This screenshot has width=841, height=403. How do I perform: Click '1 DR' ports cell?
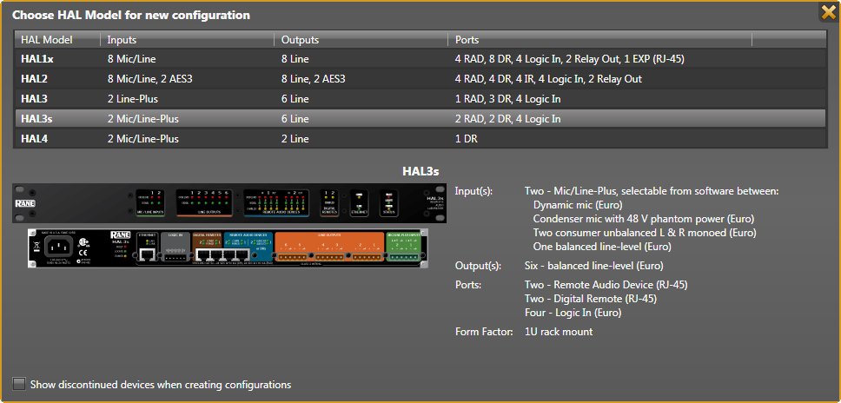[x=466, y=139]
